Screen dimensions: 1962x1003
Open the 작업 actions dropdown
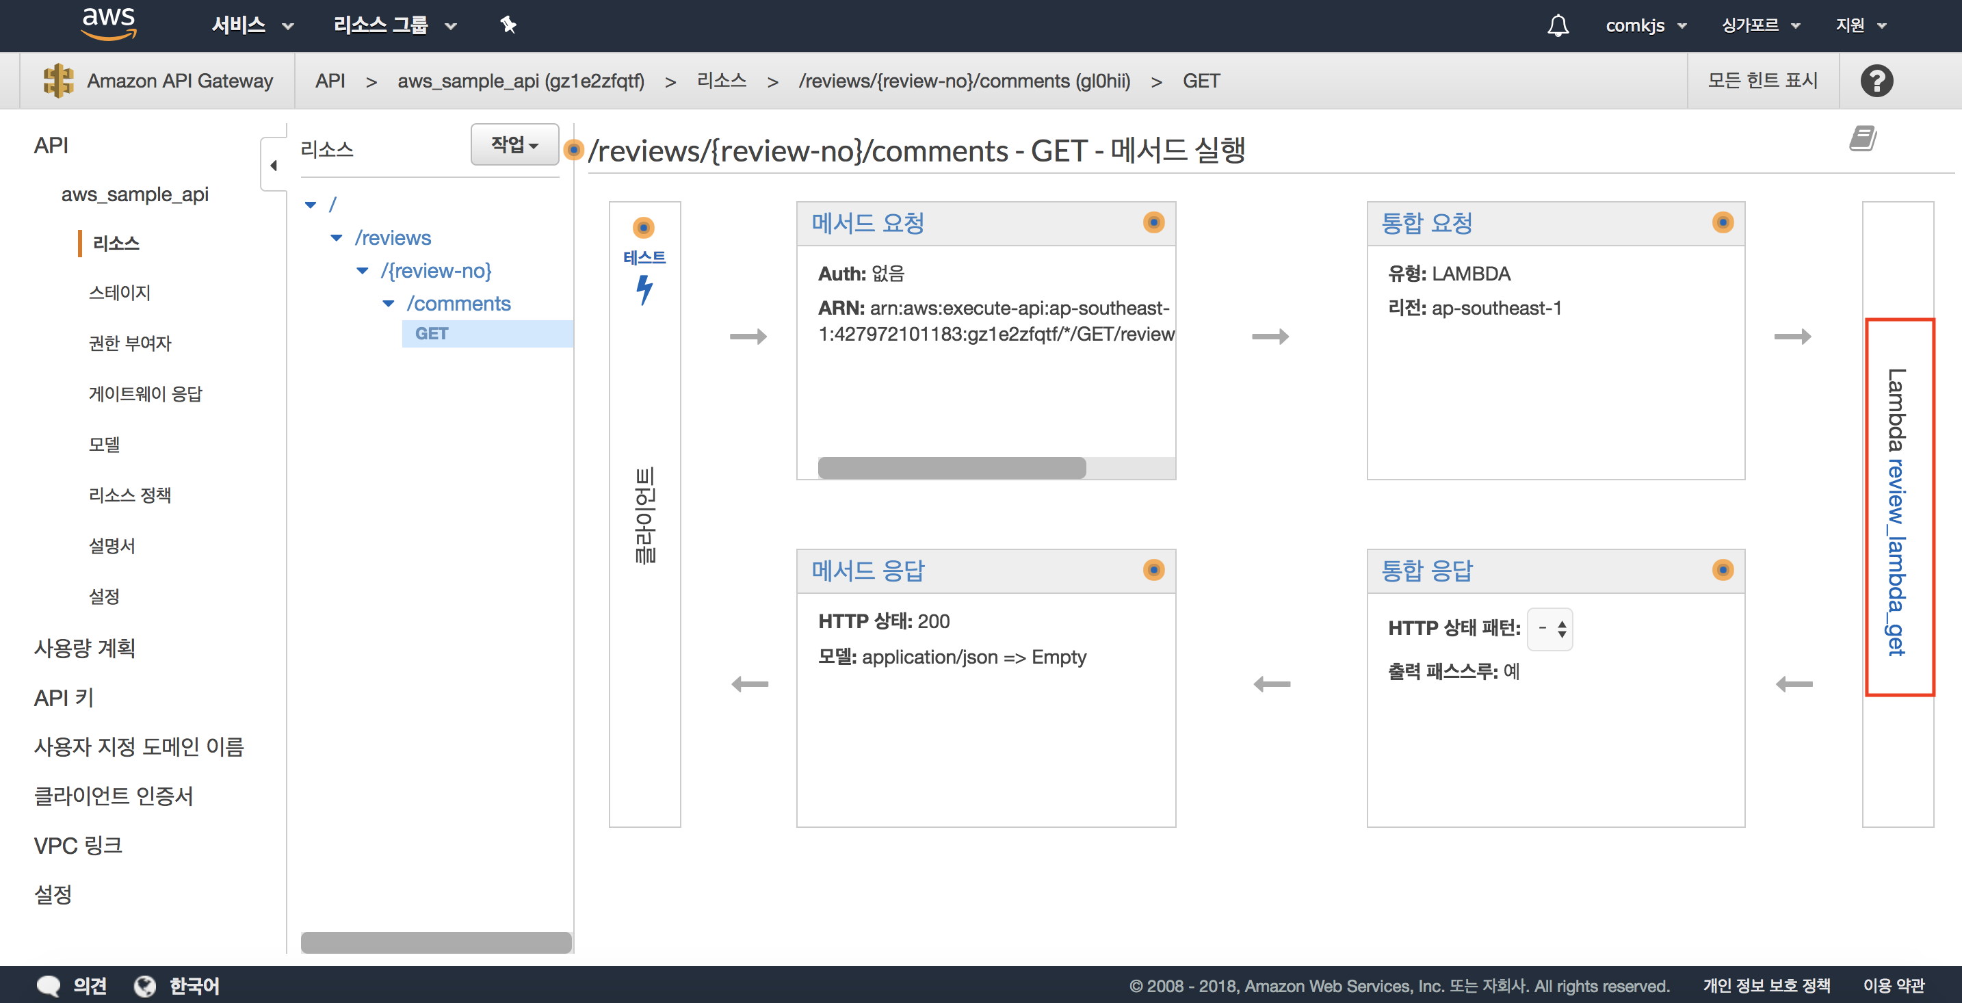coord(514,144)
